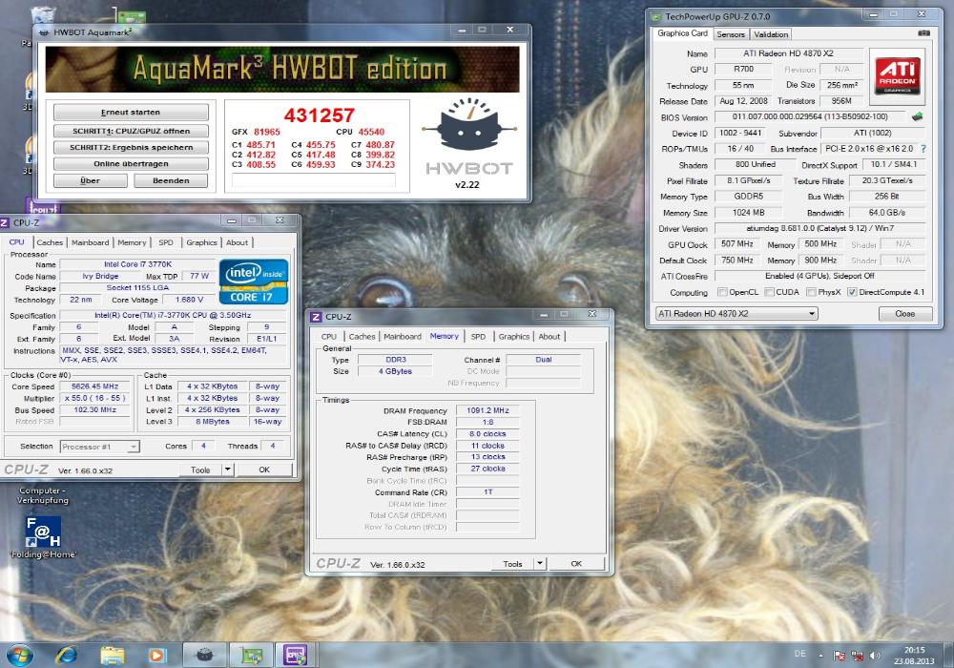The image size is (954, 668).
Task: Toggle the DirectCompute 4.1 checkbox
Action: click(x=852, y=292)
